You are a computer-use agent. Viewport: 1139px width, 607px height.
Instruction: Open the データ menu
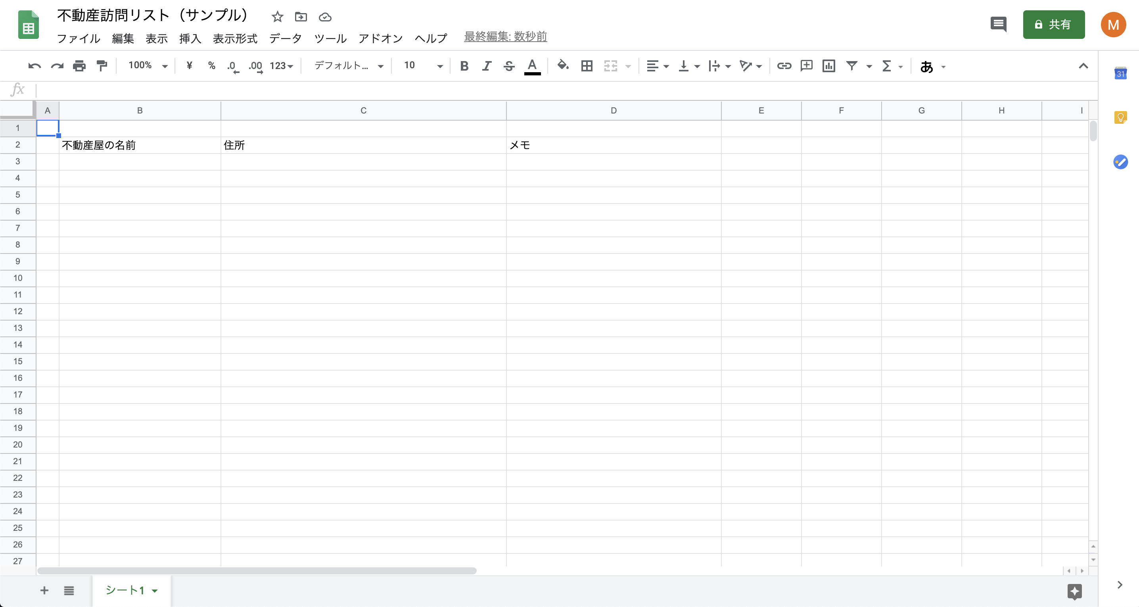[x=286, y=38]
